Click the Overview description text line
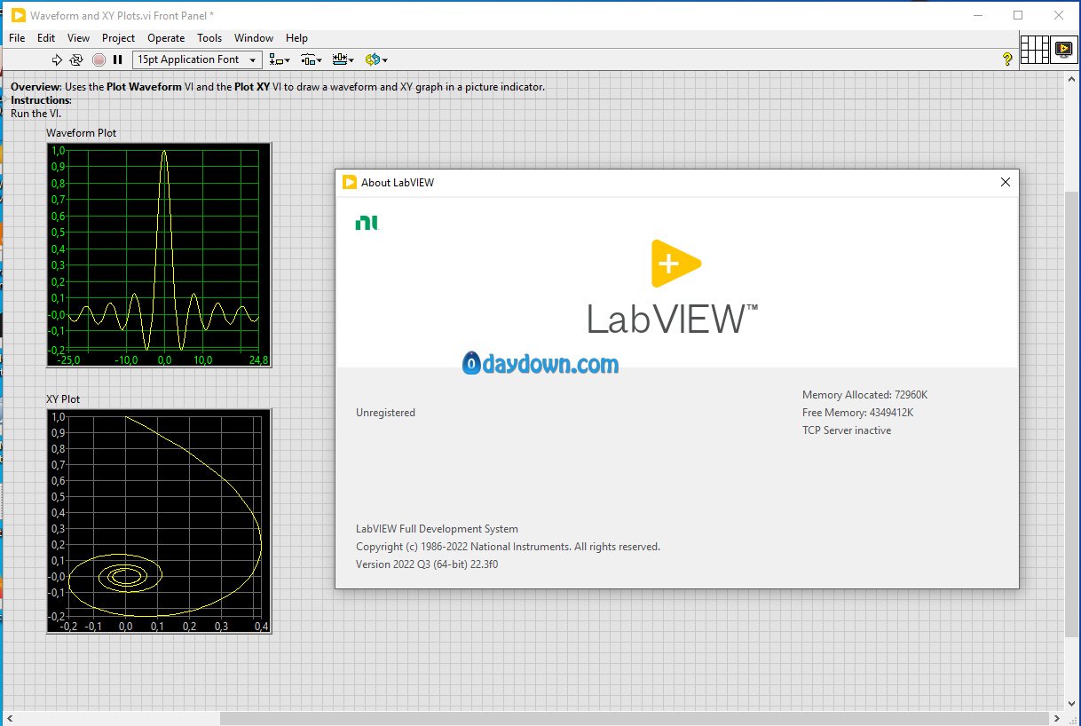Viewport: 1081px width, 726px height. (x=278, y=87)
